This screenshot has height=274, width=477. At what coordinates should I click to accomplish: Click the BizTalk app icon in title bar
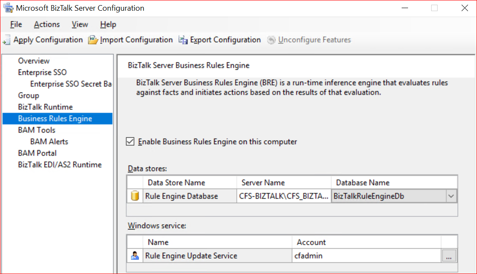pyautogui.click(x=8, y=8)
